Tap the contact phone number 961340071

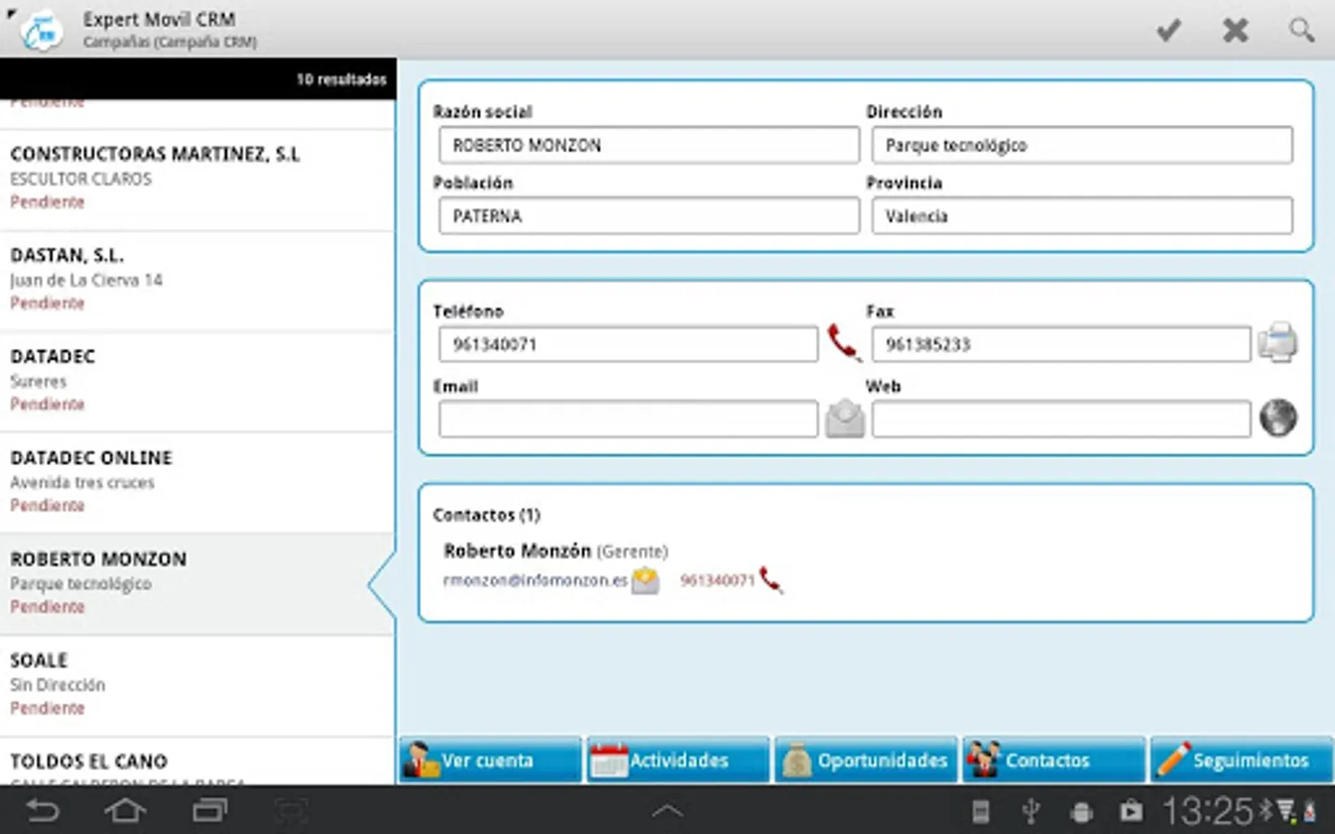point(717,581)
